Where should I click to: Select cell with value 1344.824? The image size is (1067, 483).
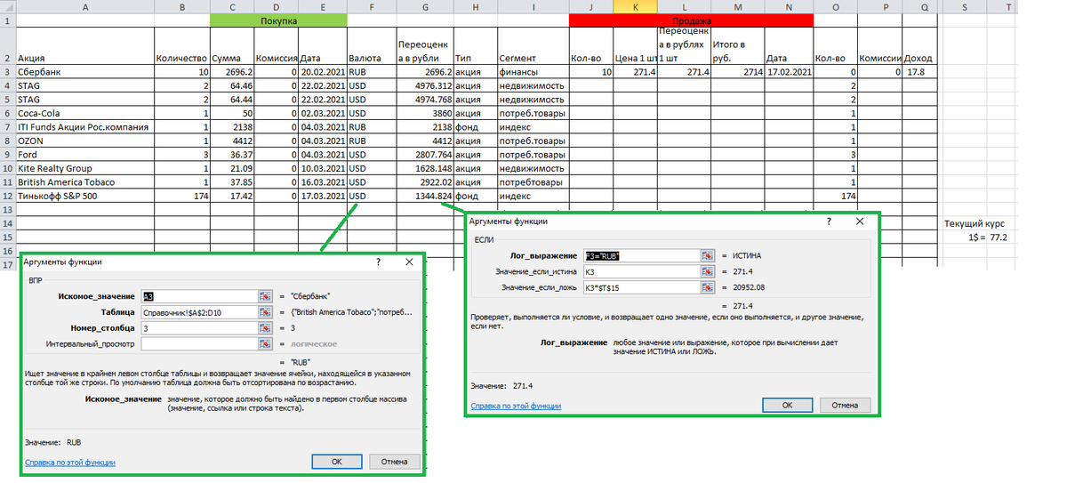pyautogui.click(x=427, y=196)
